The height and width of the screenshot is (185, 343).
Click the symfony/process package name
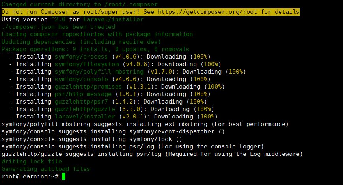pyautogui.click(x=81, y=57)
